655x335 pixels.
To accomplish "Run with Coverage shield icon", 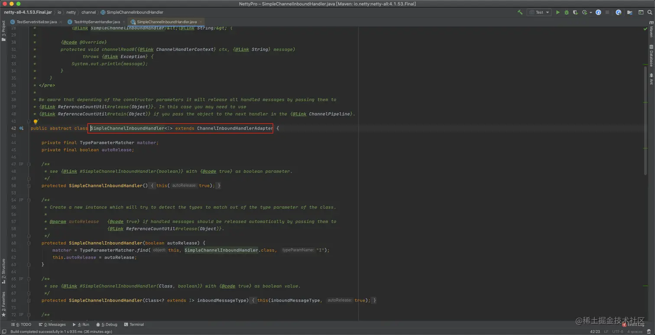I will 575,13.
